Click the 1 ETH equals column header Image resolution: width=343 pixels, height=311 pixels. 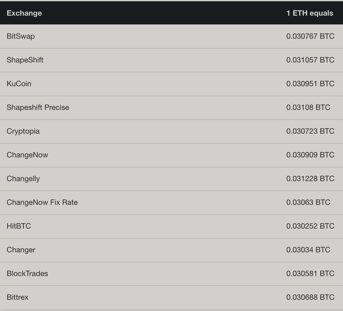[x=310, y=13]
